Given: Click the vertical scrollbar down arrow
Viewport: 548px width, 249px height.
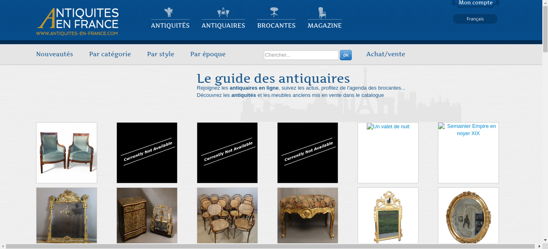Looking at the screenshot, I should click(545, 240).
